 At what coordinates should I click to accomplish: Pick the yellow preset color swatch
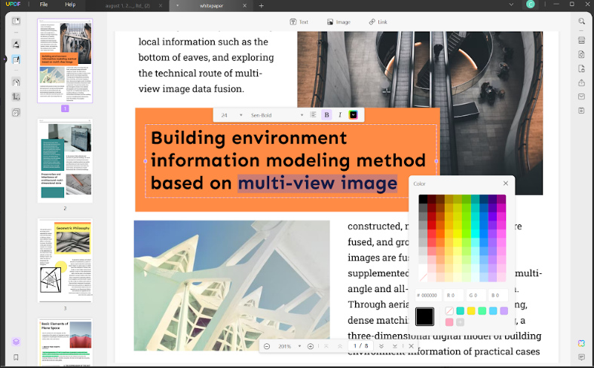(471, 311)
